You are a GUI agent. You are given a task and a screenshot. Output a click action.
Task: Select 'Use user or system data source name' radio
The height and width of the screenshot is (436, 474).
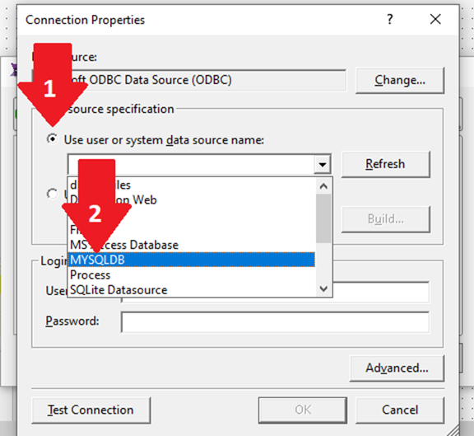click(x=53, y=139)
